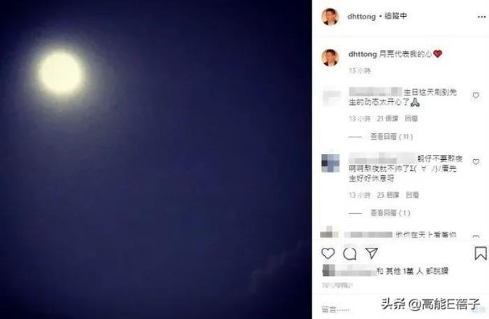View the 25 likes on the second comment
This screenshot has width=489, height=319.
[x=388, y=195]
